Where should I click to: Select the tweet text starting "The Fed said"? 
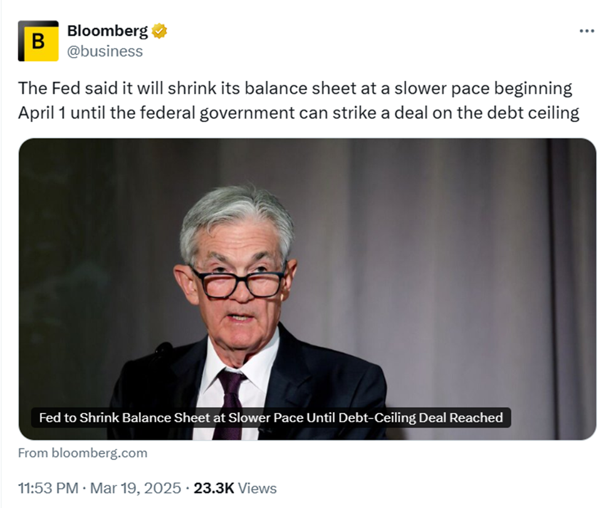[x=299, y=100]
